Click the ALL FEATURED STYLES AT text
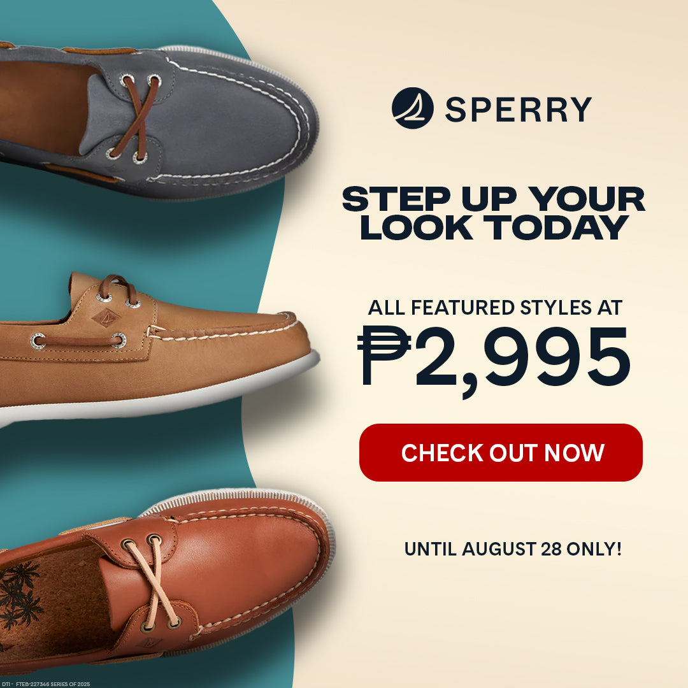 tap(495, 307)
